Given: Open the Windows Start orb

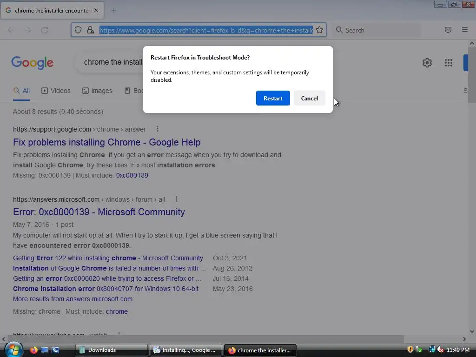Looking at the screenshot, I should coord(13,350).
